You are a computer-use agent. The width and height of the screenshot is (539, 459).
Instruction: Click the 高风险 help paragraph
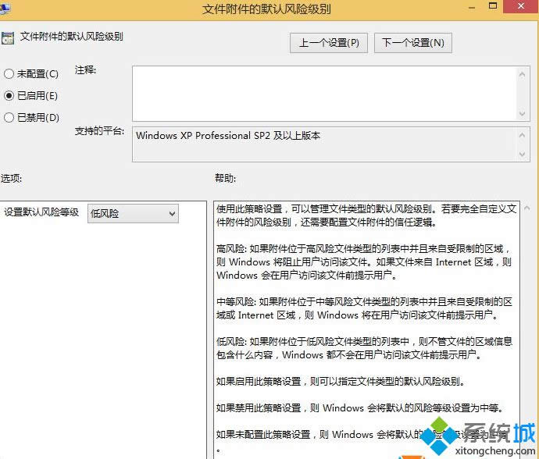coord(364,262)
